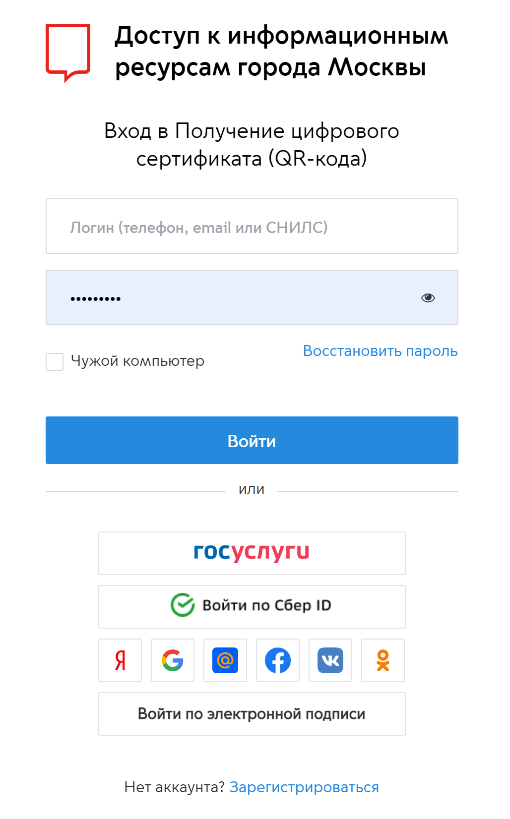The image size is (510, 819).
Task: Check the "Чужой компьютер" checkbox
Action: point(55,361)
